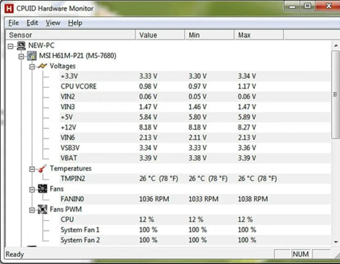Click the scrollbar up arrow
Viewport: 340px width, 264px height.
336,46
